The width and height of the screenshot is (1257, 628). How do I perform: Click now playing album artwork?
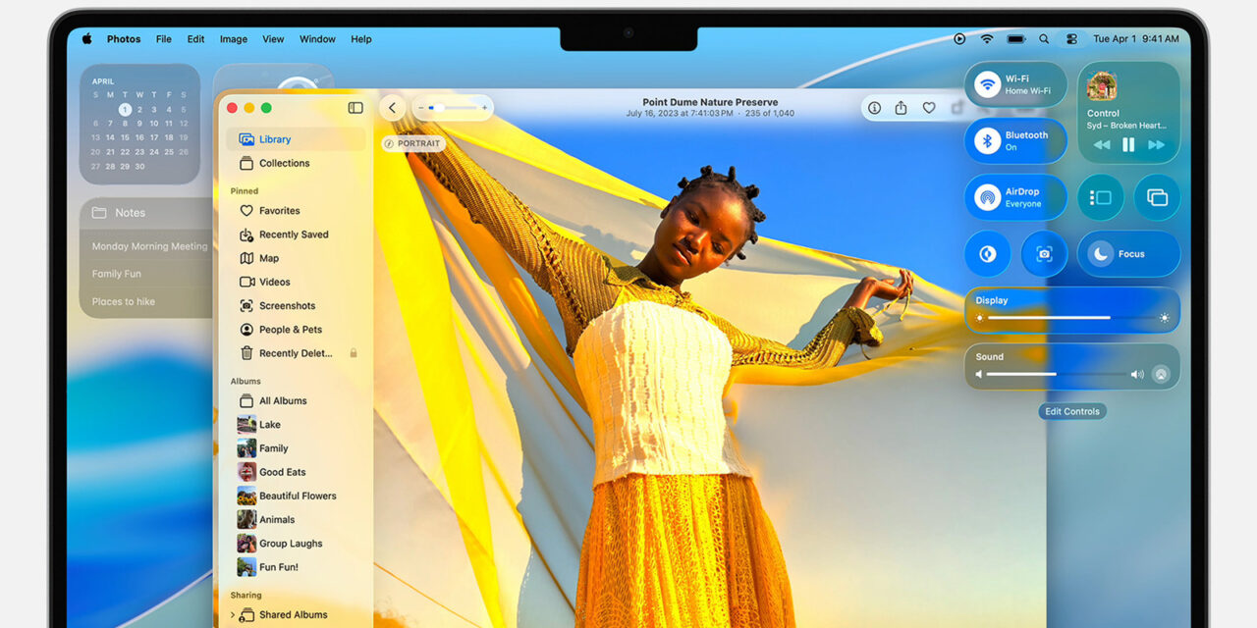point(1102,86)
